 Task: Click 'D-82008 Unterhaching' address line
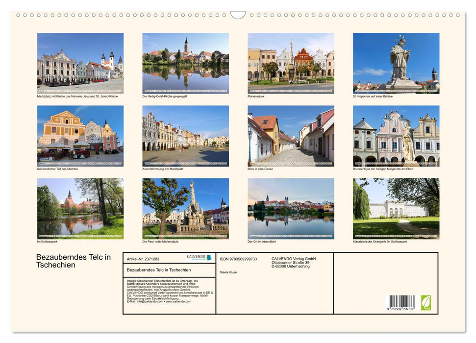[291, 266]
